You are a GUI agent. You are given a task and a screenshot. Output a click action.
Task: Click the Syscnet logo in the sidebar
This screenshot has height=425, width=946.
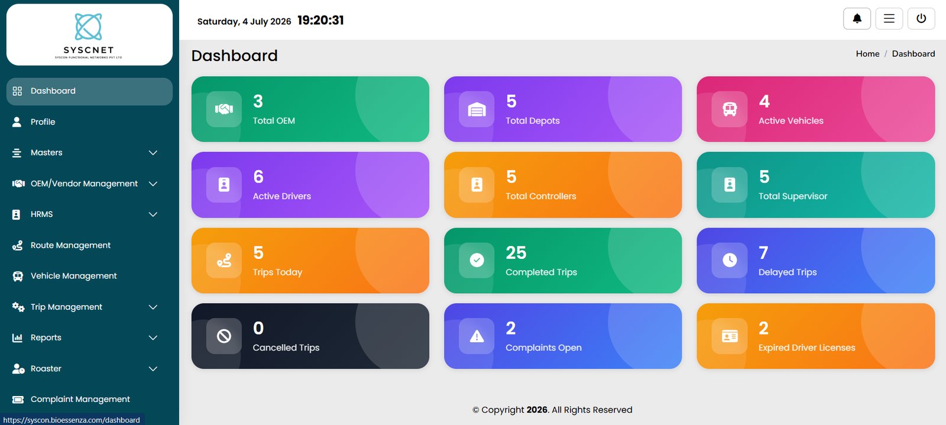click(89, 35)
